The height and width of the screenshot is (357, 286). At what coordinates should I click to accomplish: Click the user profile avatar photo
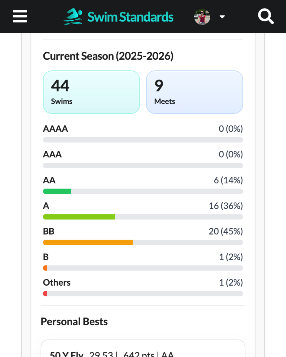coord(202,17)
